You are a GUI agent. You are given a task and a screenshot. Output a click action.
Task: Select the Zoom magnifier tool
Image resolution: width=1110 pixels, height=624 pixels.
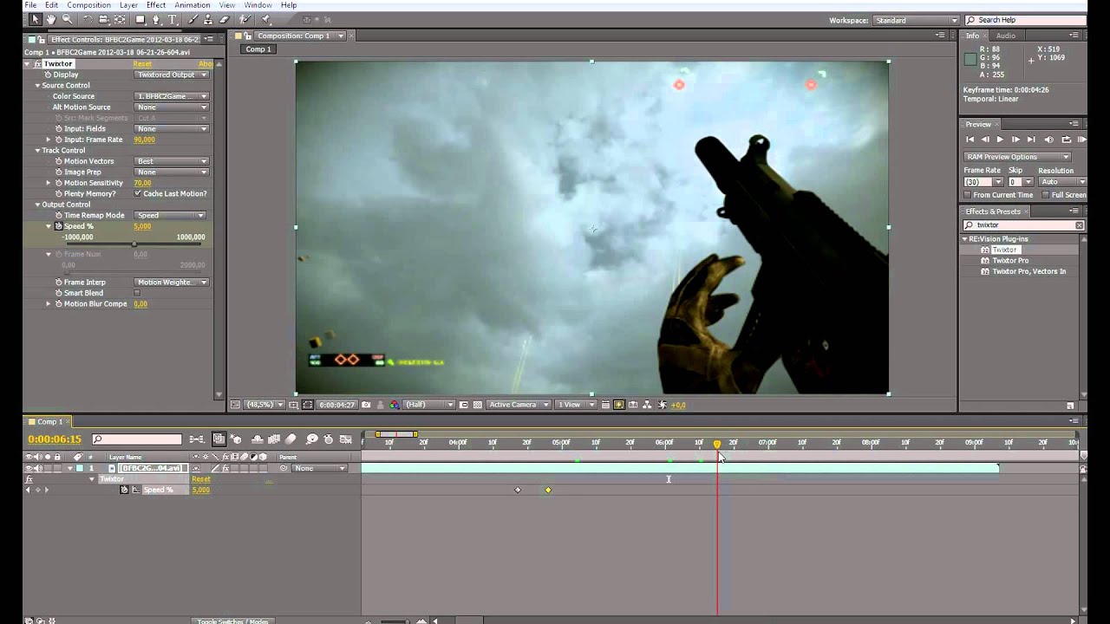pos(67,19)
